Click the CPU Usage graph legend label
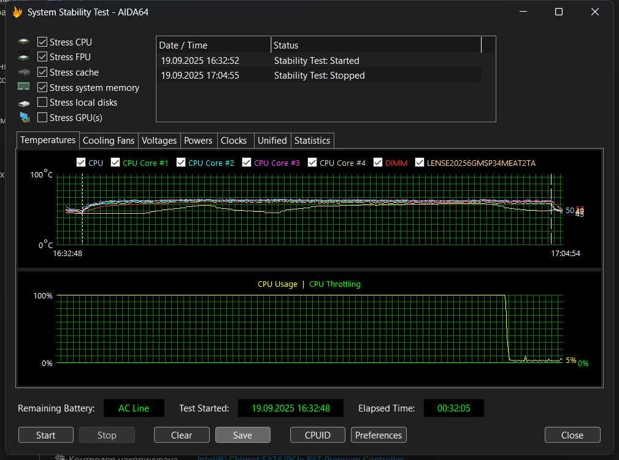619x460 pixels. click(277, 284)
